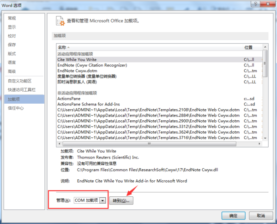Click the 转到(G)... button
277x224 pixels.
point(121,200)
